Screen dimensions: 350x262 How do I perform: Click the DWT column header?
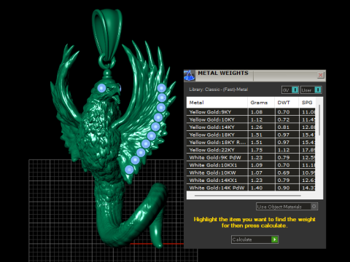(287, 103)
